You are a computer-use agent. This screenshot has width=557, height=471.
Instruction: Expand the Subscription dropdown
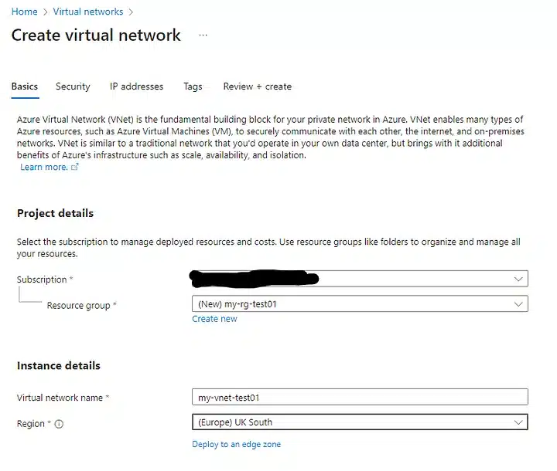(360, 279)
